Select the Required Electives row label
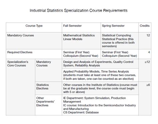This screenshot has height=124, width=158. (34, 54)
